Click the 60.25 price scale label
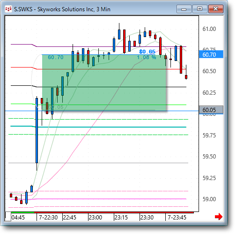 pyautogui.click(x=209, y=93)
